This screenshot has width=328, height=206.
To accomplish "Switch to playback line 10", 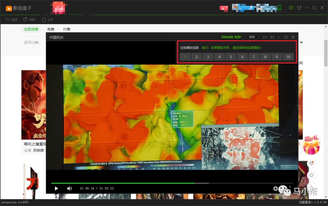I will click(288, 57).
